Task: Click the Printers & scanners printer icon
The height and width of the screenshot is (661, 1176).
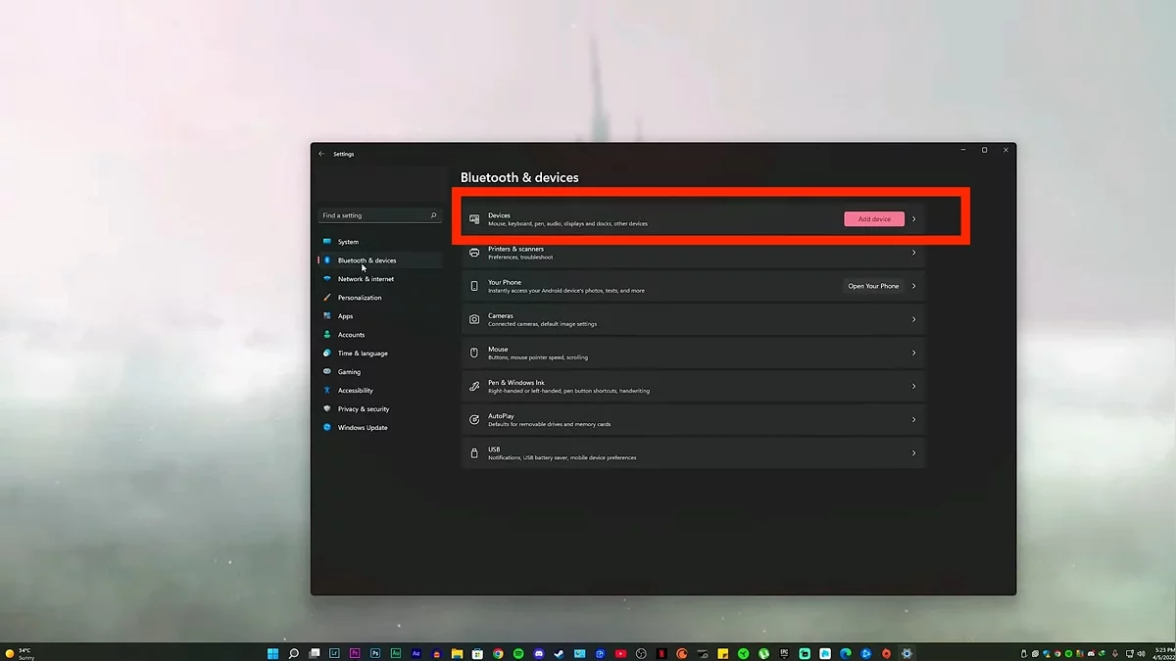Action: [x=474, y=253]
